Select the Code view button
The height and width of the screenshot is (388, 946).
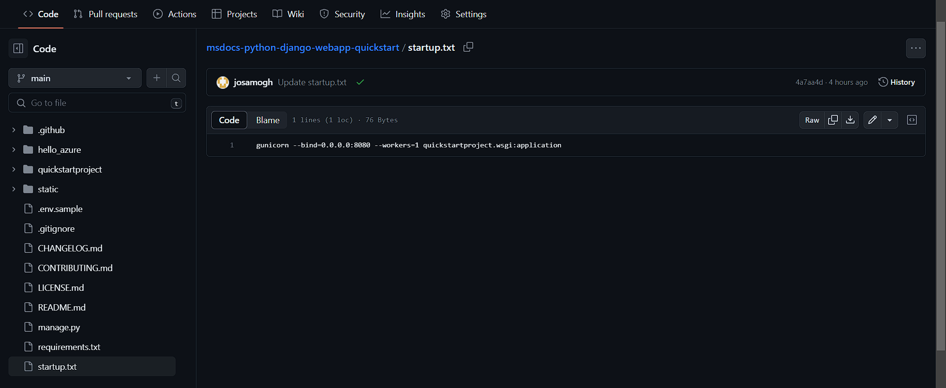coord(229,120)
